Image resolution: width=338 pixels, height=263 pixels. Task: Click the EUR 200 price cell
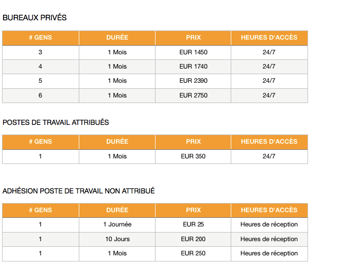coord(193,239)
